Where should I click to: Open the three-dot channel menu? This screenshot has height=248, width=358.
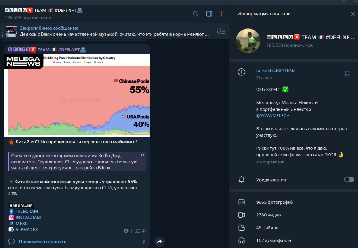221,14
